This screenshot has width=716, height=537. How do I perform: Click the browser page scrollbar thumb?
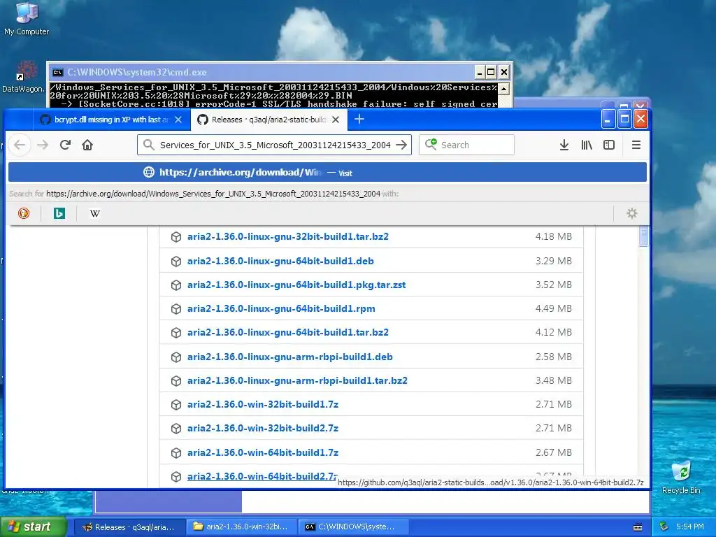coord(643,236)
